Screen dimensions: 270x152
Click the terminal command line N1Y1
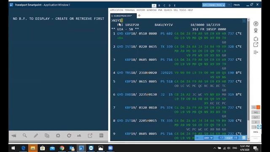117,21
